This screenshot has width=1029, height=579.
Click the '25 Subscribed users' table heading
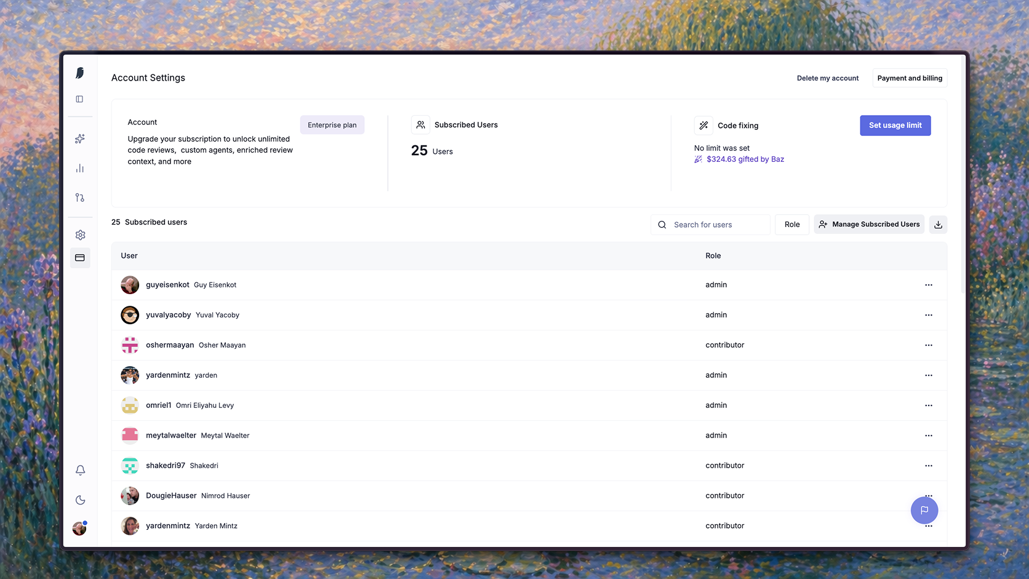(149, 222)
